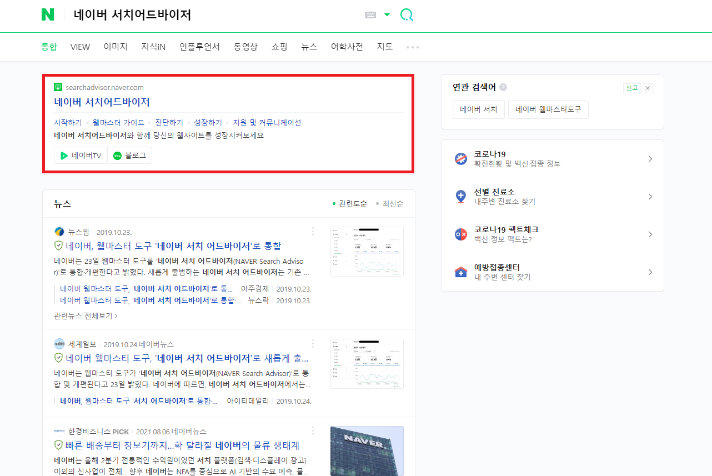Click the 선별 진료소 location icon
Image resolution: width=712 pixels, height=476 pixels.
(x=461, y=197)
